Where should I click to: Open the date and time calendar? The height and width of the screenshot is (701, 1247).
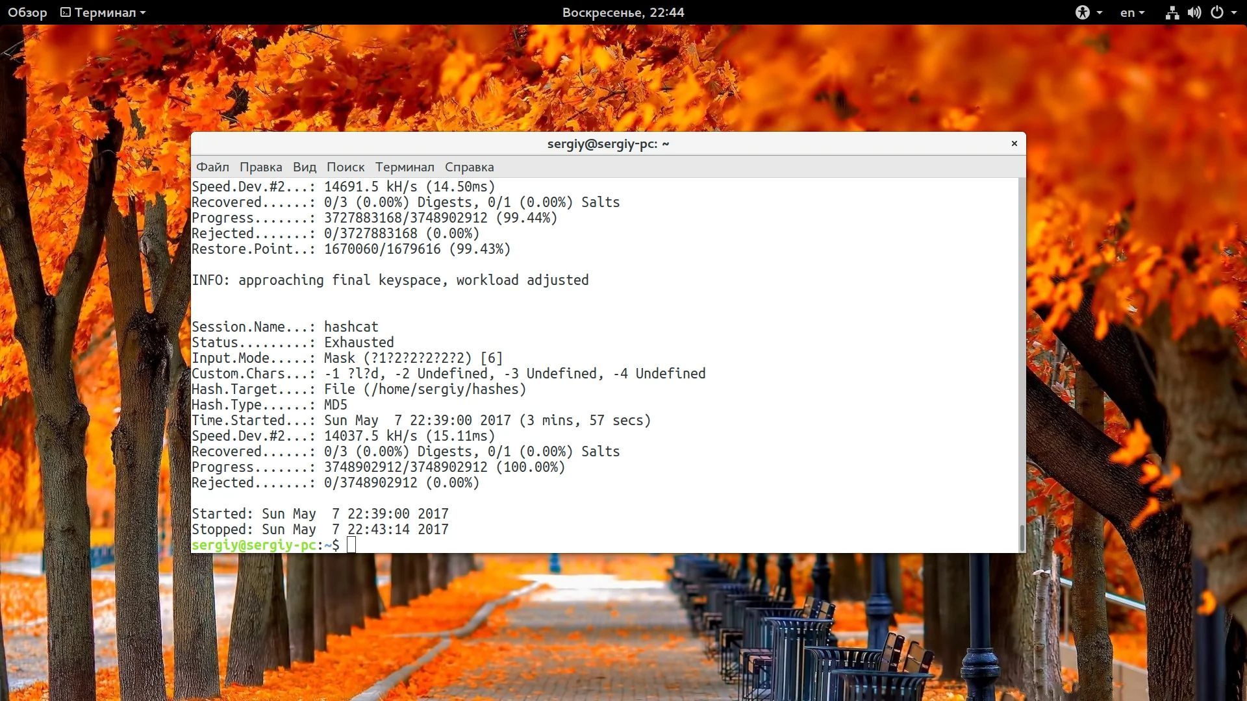tap(623, 12)
